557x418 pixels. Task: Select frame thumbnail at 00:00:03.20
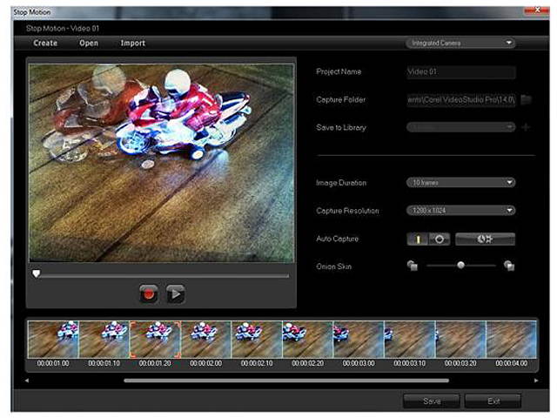click(x=460, y=340)
